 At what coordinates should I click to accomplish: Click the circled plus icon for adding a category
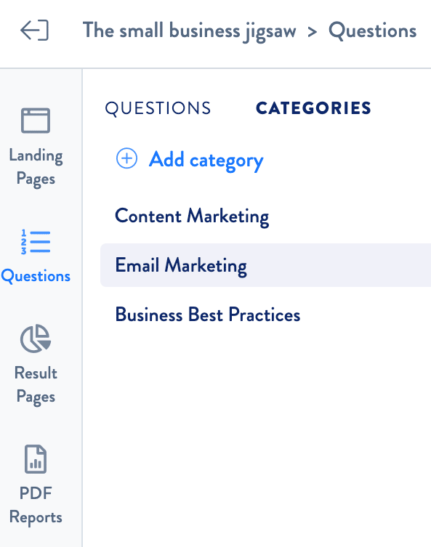coord(126,158)
